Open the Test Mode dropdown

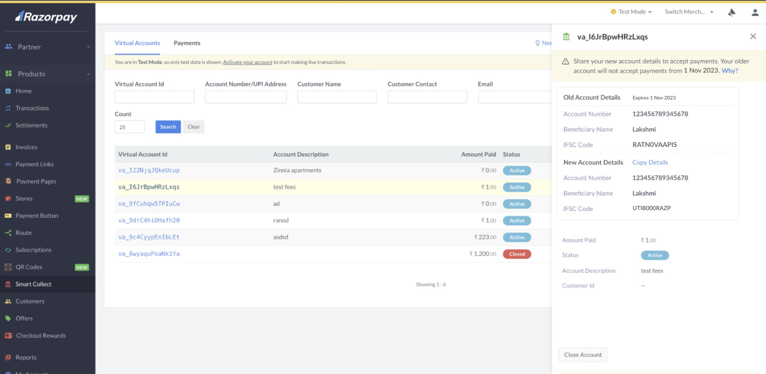pos(631,12)
